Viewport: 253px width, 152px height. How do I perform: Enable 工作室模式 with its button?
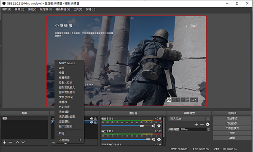click(x=232, y=128)
